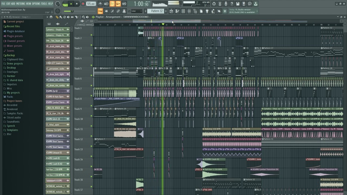Select the Draw (pencil) tool in playlist
The image size is (347, 195).
tap(57, 17)
